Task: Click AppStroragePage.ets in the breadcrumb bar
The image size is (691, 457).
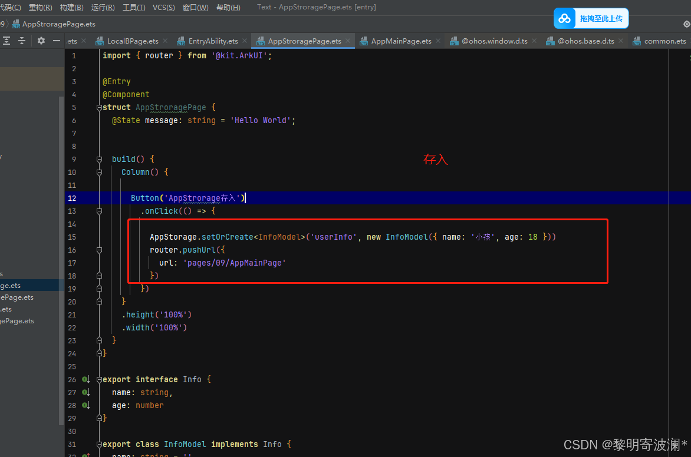Action: 58,24
